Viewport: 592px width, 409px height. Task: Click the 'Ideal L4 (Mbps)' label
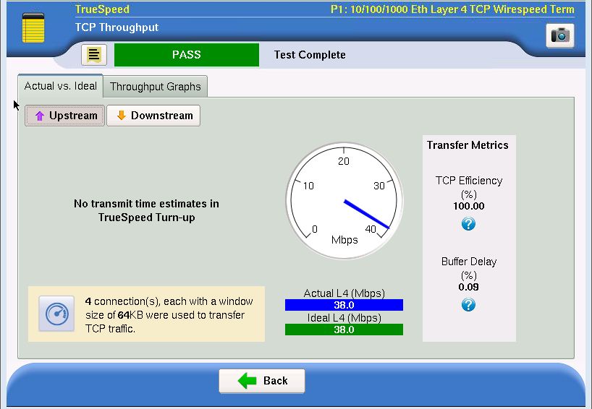pos(344,318)
